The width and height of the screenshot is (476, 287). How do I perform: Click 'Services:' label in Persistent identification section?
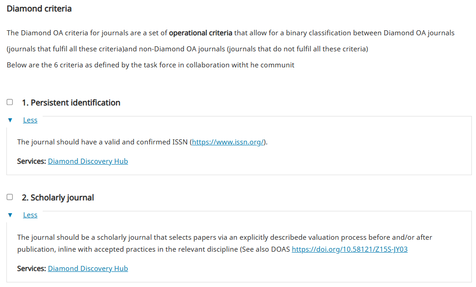32,161
